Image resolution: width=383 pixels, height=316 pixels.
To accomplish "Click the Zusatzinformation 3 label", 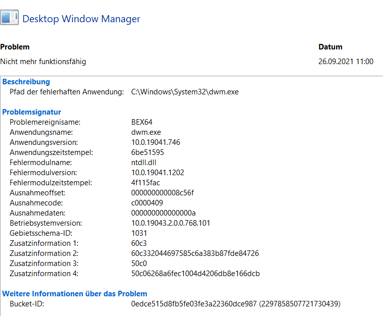I will (44, 264).
